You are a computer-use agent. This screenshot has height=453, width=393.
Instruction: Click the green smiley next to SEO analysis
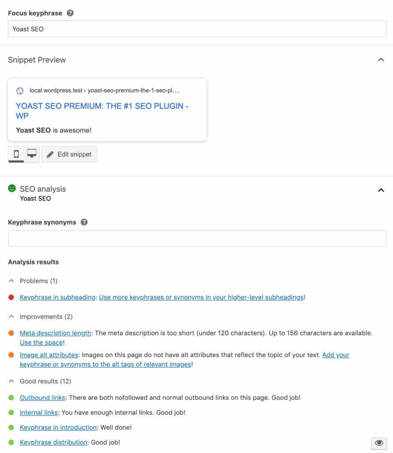coord(11,188)
